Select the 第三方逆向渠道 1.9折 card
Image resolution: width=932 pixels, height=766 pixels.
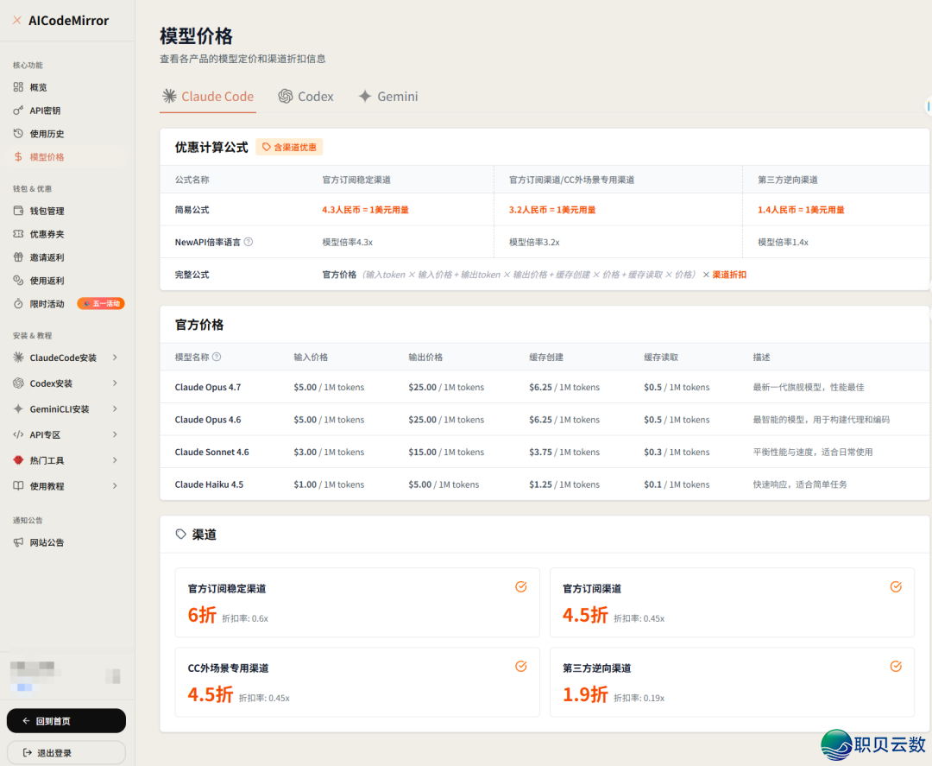[x=733, y=681]
